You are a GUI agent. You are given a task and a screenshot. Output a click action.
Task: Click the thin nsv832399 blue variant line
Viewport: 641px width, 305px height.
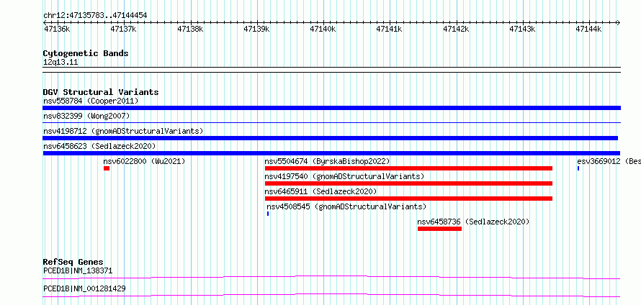[331, 122]
